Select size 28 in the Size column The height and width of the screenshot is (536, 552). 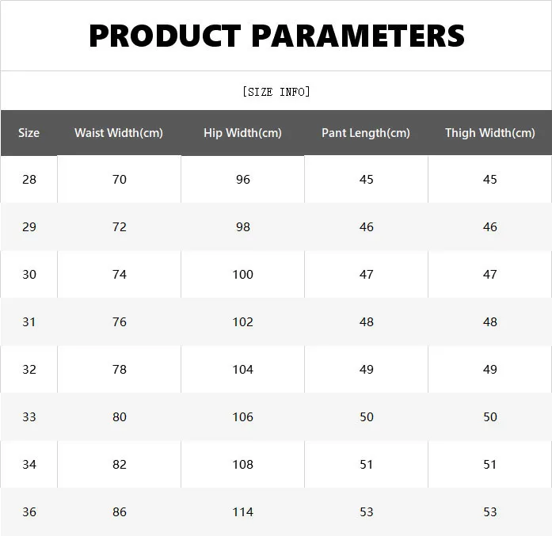(x=29, y=180)
